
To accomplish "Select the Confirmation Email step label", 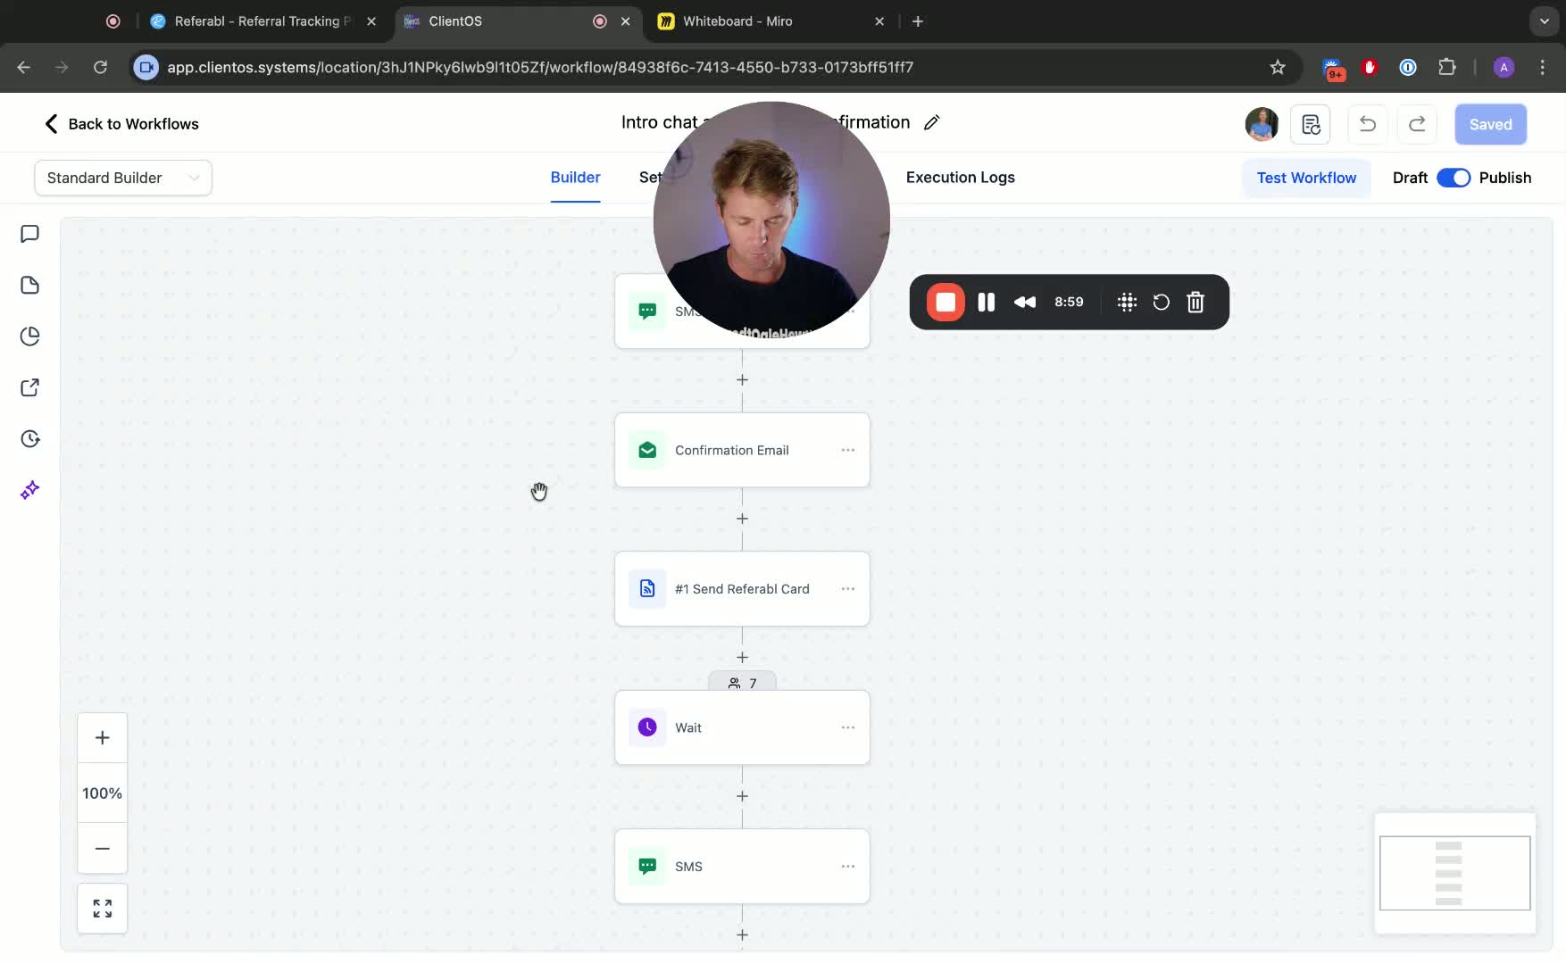I will (x=732, y=451).
